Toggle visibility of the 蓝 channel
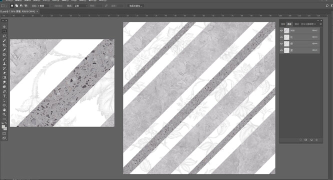This screenshot has height=180, width=333. pos(281,50)
